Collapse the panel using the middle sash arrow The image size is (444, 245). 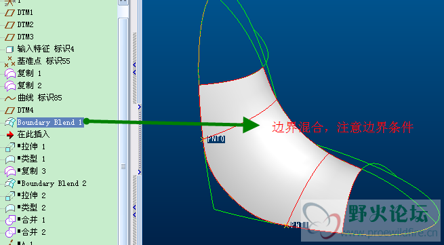pyautogui.click(x=140, y=107)
